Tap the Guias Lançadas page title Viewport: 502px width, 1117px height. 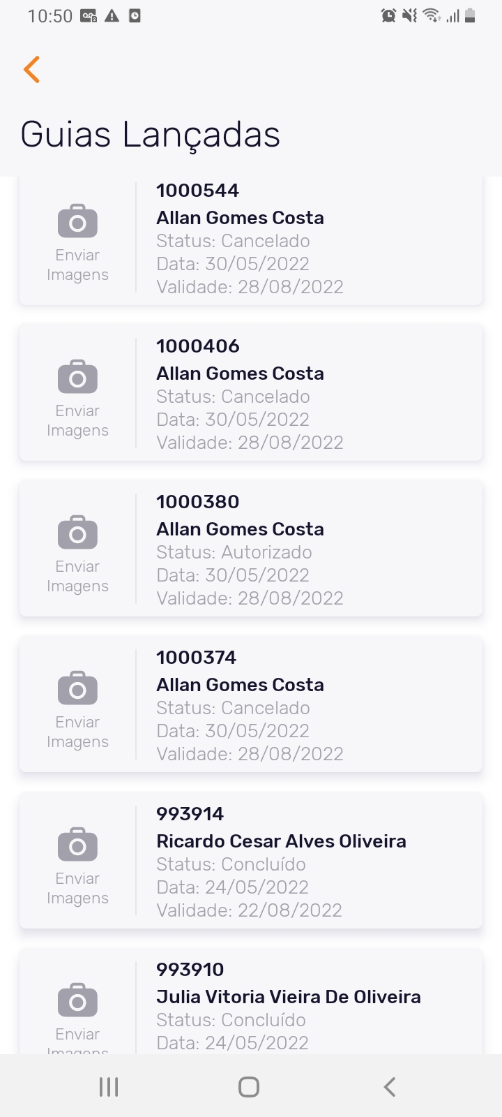[150, 134]
